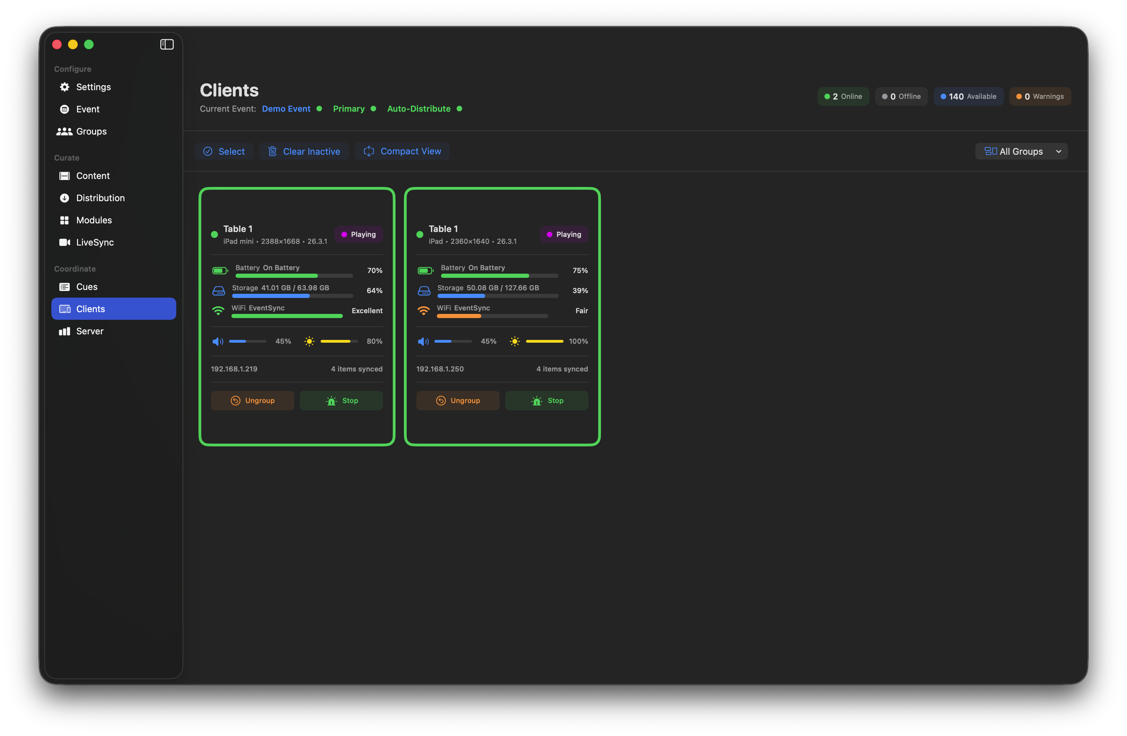This screenshot has width=1127, height=736.
Task: Click Playing badge on iPad mini card
Action: pos(358,235)
